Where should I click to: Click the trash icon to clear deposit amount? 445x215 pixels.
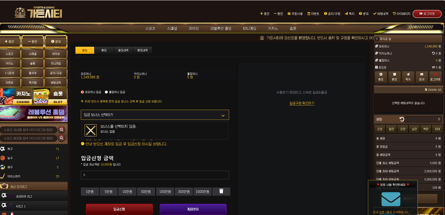coord(221,192)
